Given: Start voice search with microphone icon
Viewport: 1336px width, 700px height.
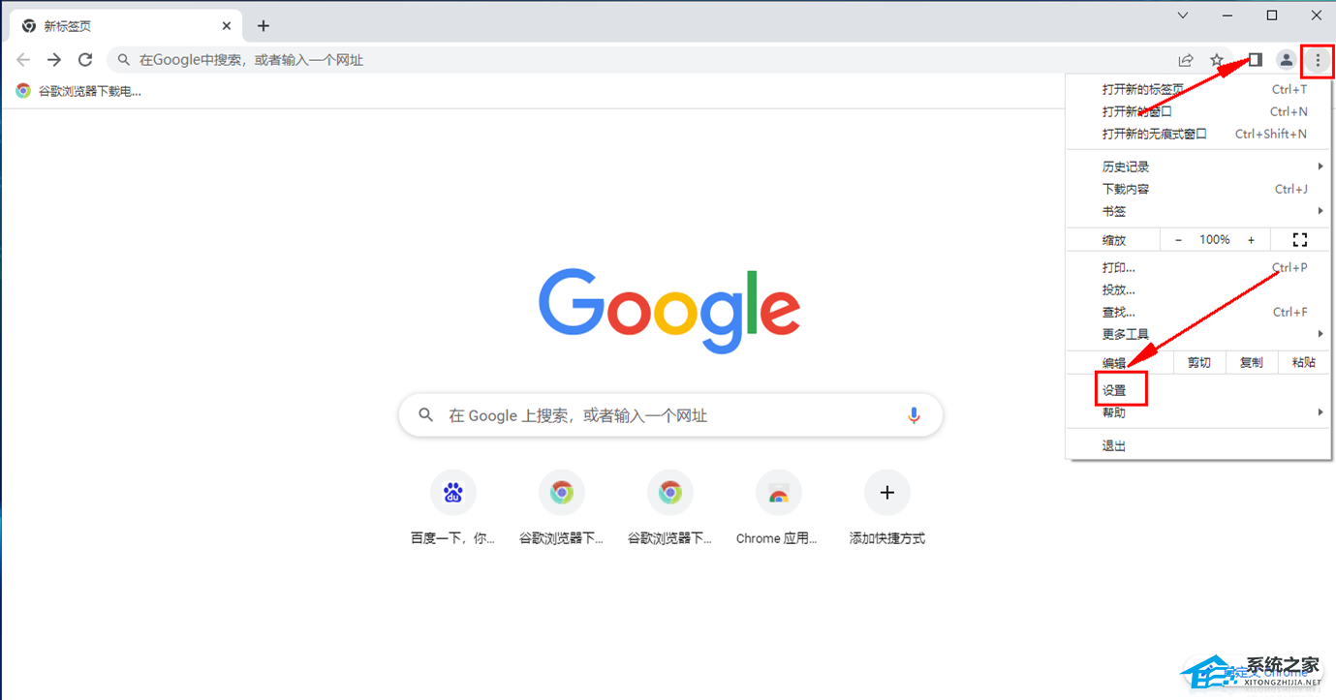Looking at the screenshot, I should 914,415.
